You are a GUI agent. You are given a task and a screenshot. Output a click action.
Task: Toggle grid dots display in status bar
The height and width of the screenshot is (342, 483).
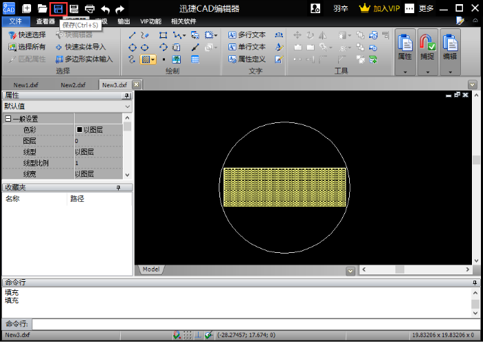[187, 335]
